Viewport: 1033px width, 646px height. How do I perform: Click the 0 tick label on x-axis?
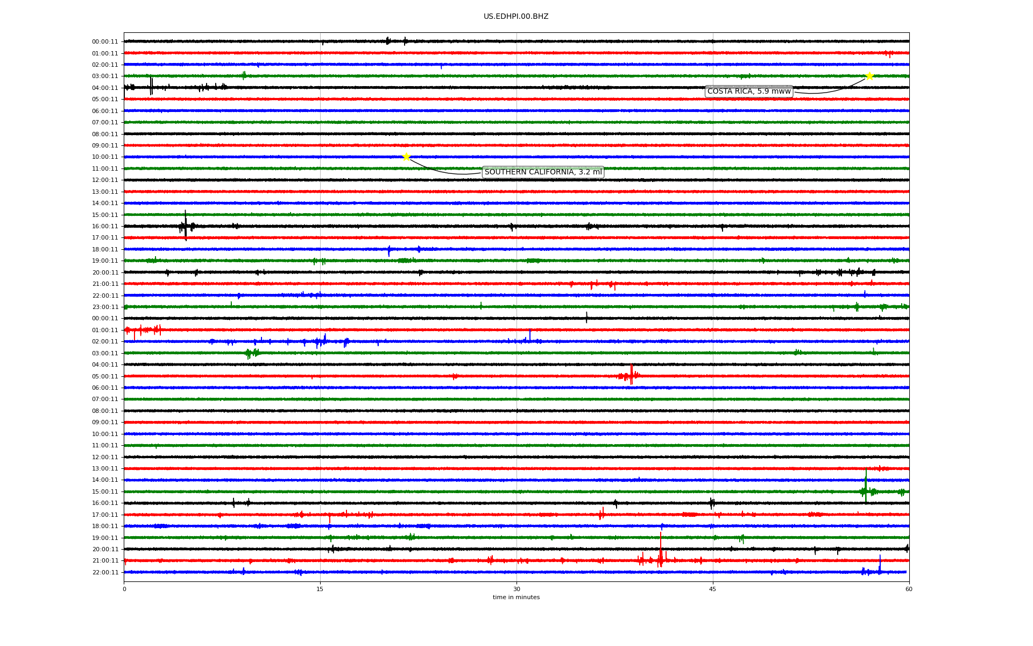[x=124, y=589]
